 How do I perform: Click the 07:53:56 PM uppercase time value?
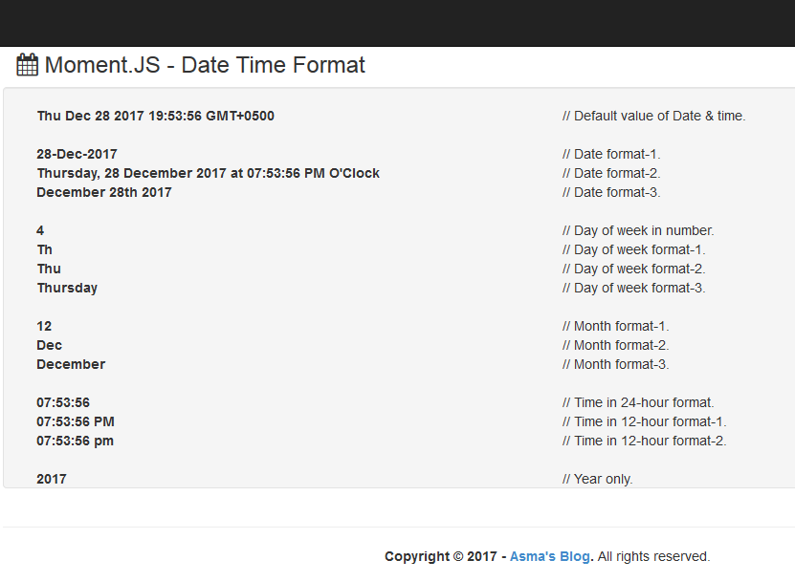pyautogui.click(x=76, y=421)
